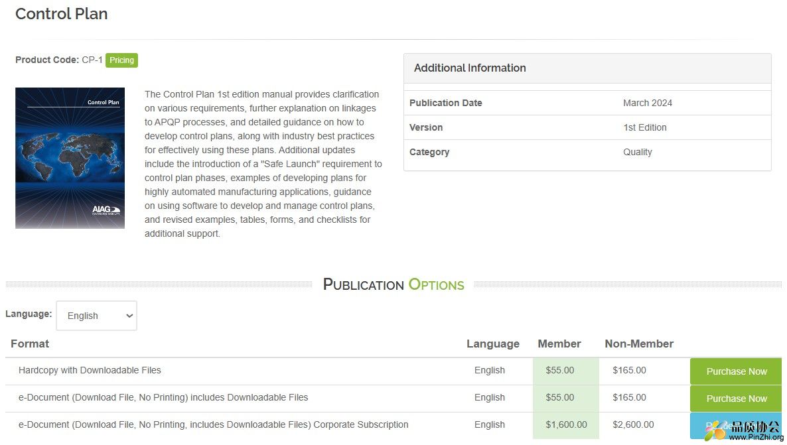Click the Control Plan book cover thumbnail
Image resolution: width=787 pixels, height=445 pixels.
pos(70,158)
